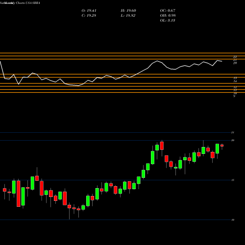Click the 21 label on candlestick price axis
The image size is (245, 245).
click(x=233, y=132)
